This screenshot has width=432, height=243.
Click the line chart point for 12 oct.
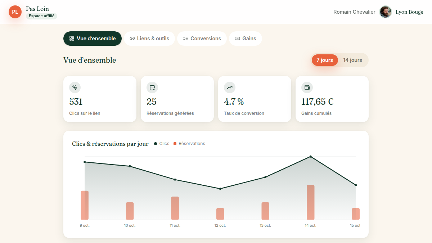pyautogui.click(x=220, y=189)
